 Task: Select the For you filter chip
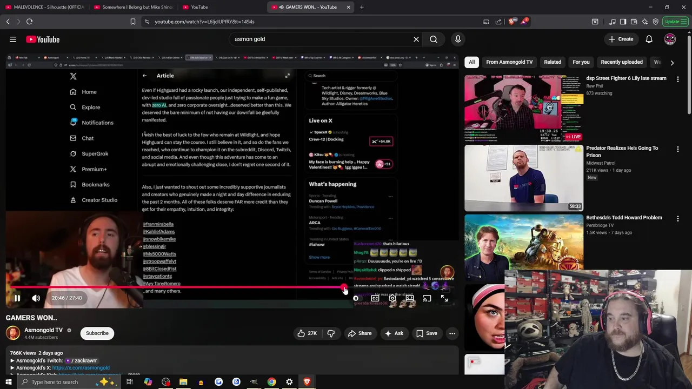[581, 62]
